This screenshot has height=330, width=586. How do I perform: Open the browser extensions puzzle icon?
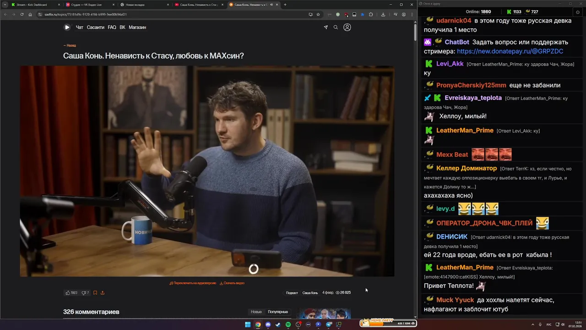tap(371, 14)
